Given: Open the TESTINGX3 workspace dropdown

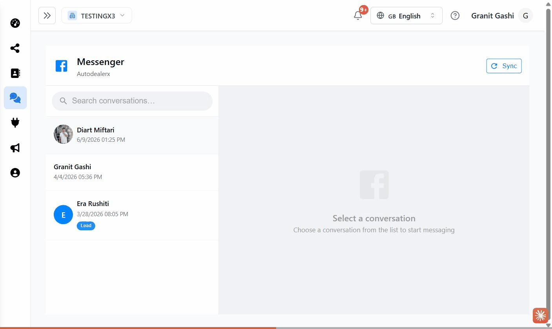Looking at the screenshot, I should point(97,16).
